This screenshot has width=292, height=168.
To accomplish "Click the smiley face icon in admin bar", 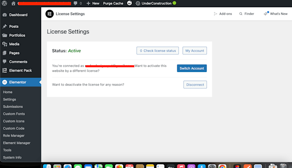I will (x=129, y=3).
